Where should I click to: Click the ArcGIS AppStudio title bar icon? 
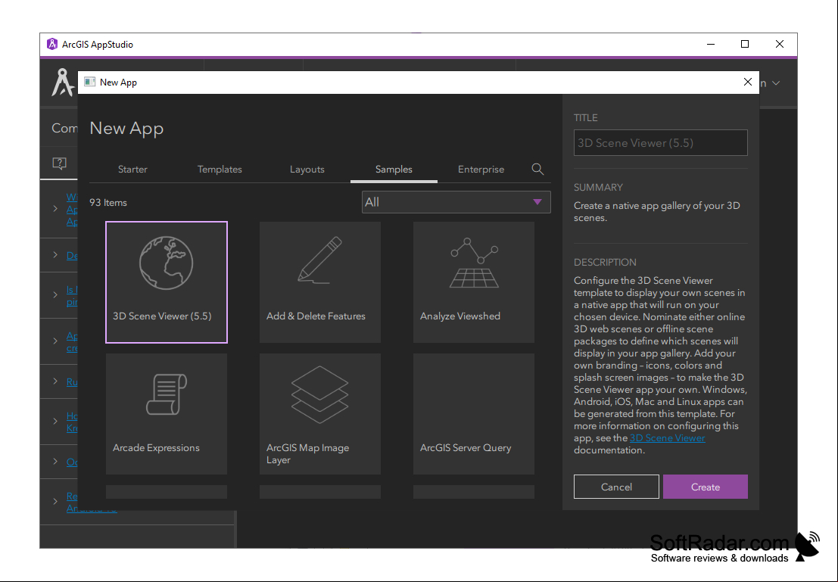point(51,45)
